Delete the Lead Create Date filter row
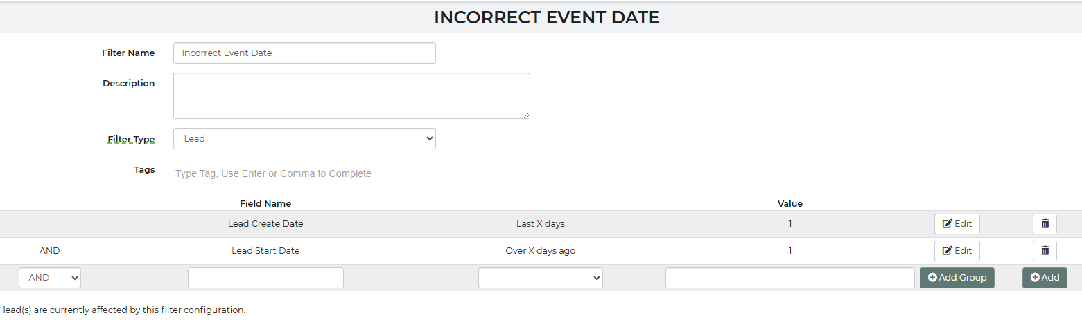The width and height of the screenshot is (1082, 329). coord(1045,224)
